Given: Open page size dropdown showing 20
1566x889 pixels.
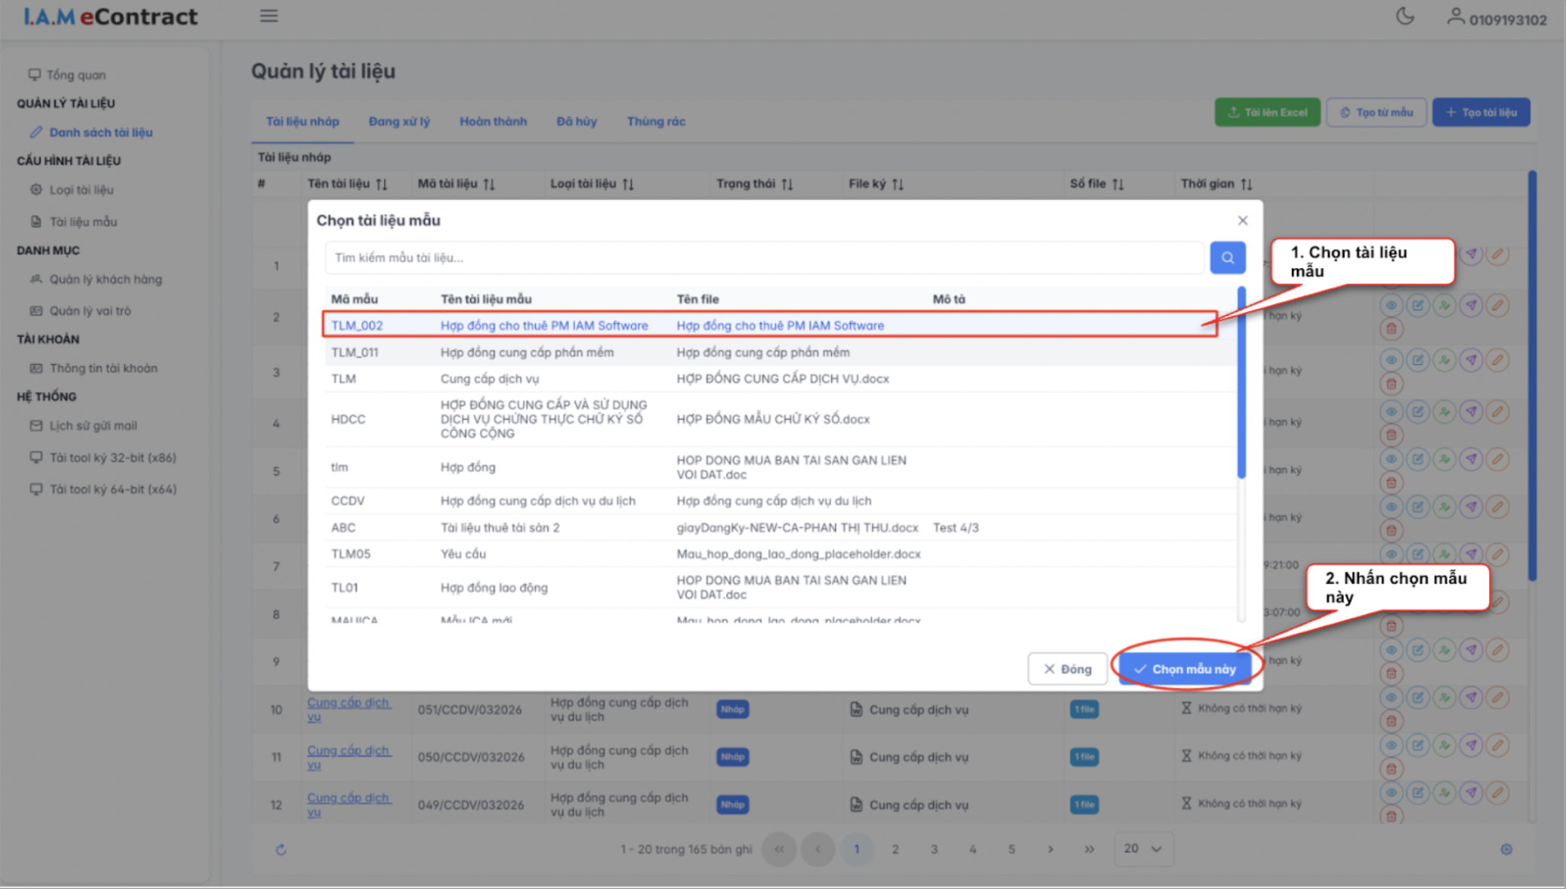Looking at the screenshot, I should [1142, 849].
